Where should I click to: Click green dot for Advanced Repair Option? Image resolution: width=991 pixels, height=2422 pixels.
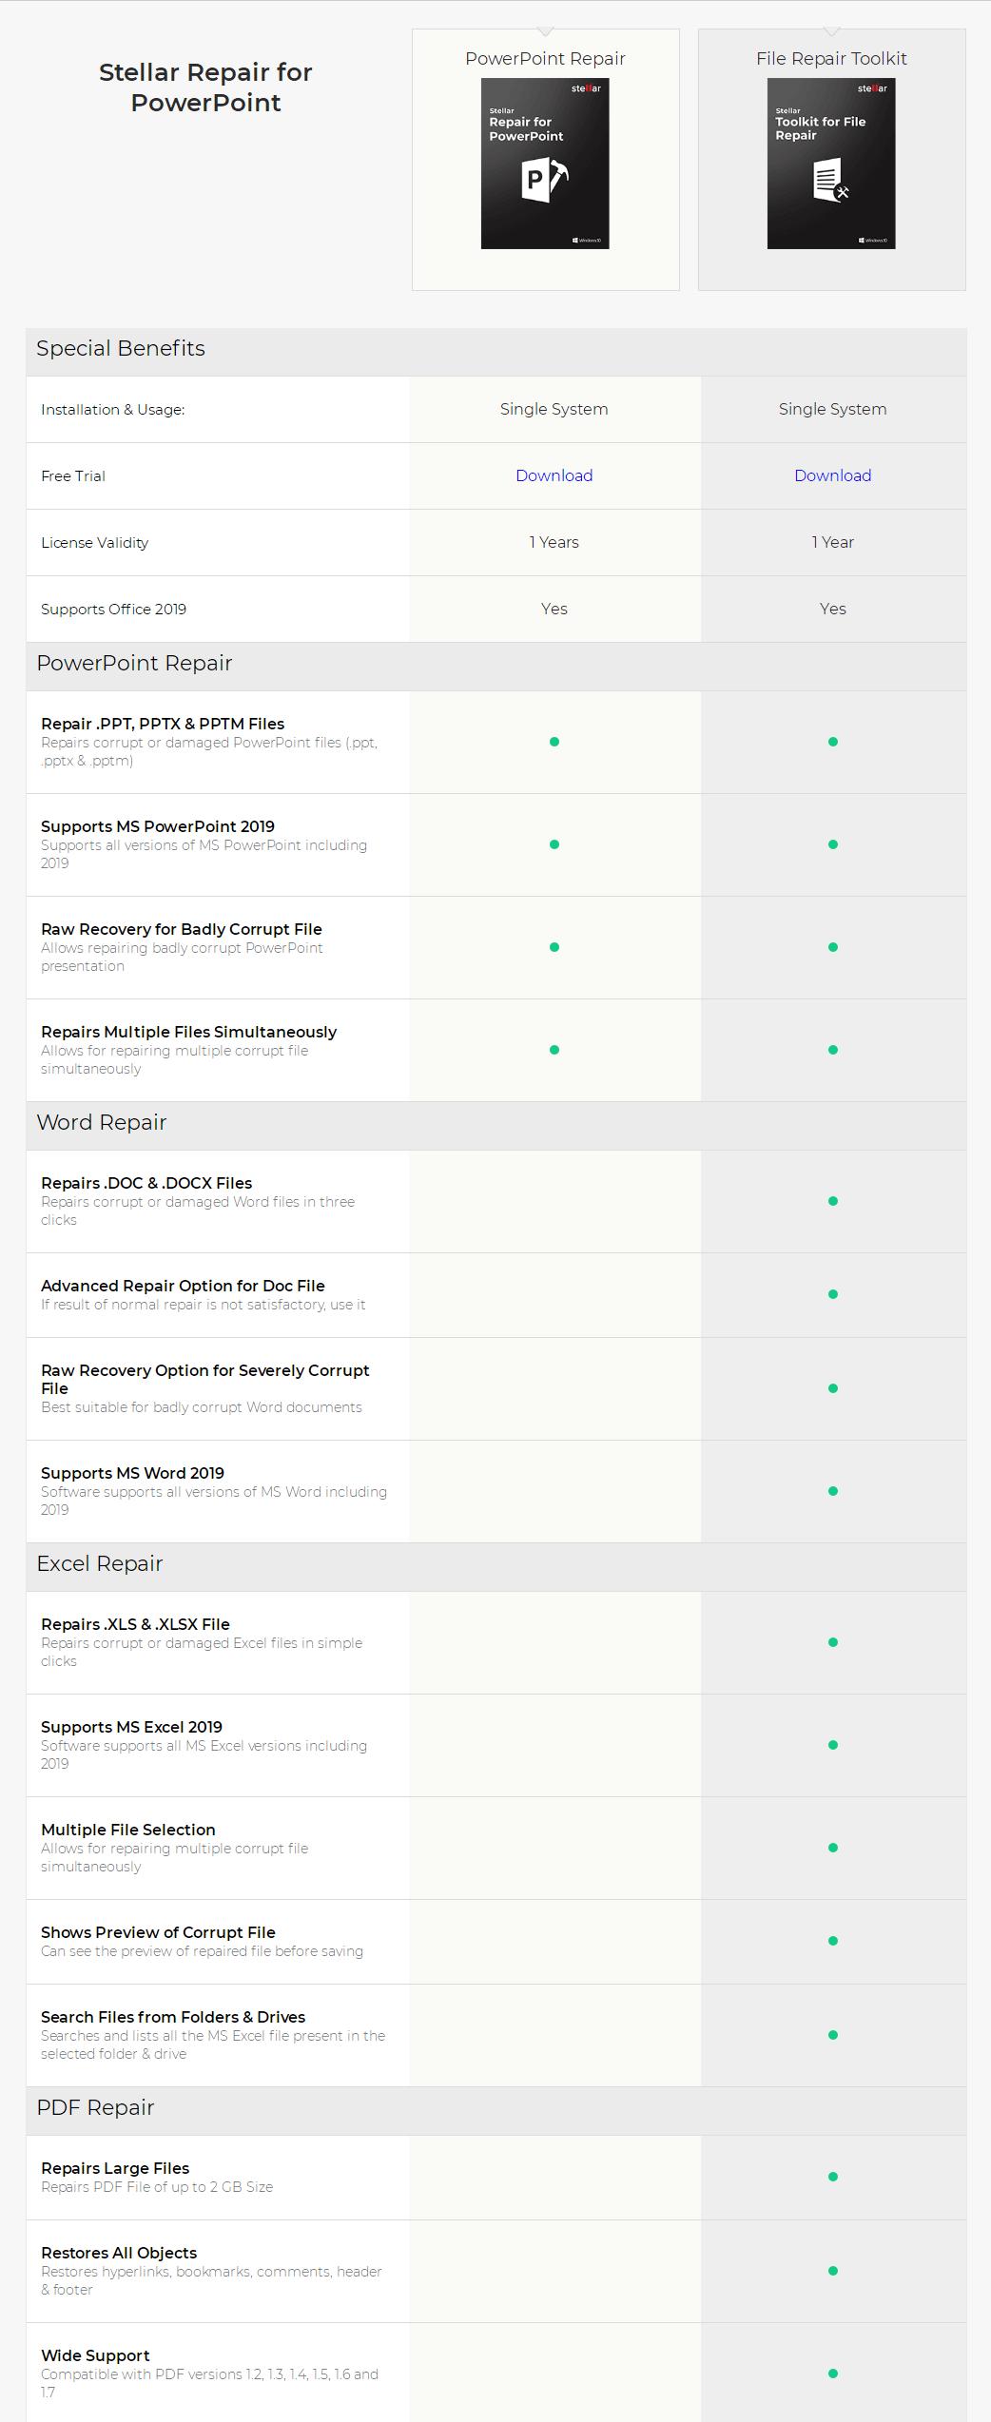tap(833, 1294)
